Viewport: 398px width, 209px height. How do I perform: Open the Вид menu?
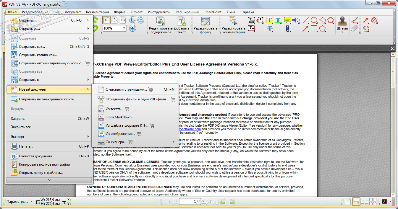[x=56, y=12]
